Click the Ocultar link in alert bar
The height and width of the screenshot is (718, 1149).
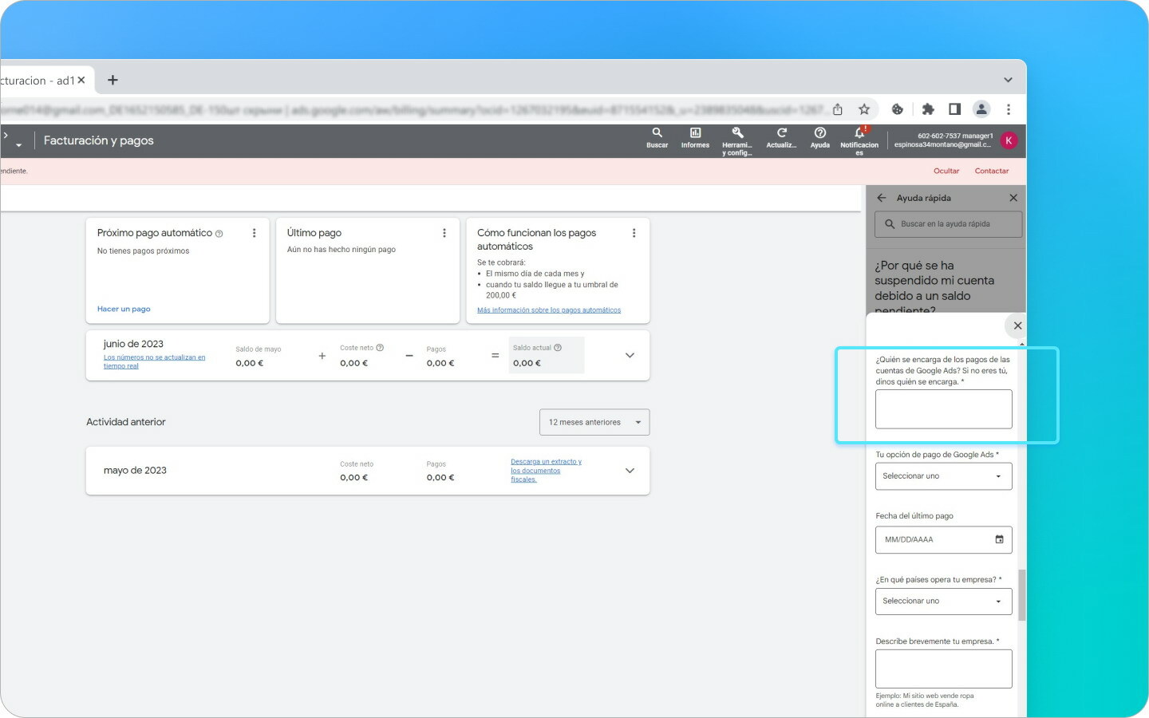946,171
